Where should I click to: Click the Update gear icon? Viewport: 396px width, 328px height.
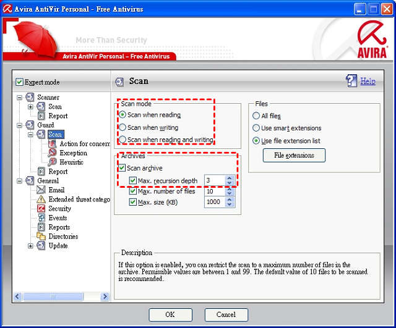pos(41,246)
